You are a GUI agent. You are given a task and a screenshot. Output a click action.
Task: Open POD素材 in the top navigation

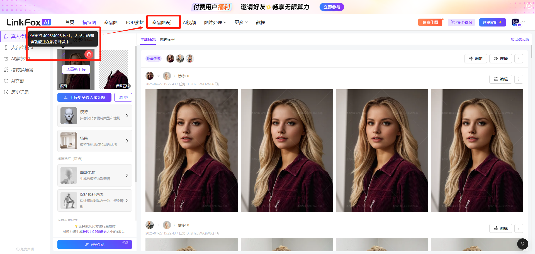135,22
